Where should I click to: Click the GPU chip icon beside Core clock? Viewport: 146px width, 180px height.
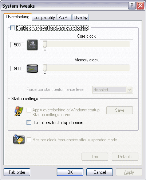pos(32,45)
